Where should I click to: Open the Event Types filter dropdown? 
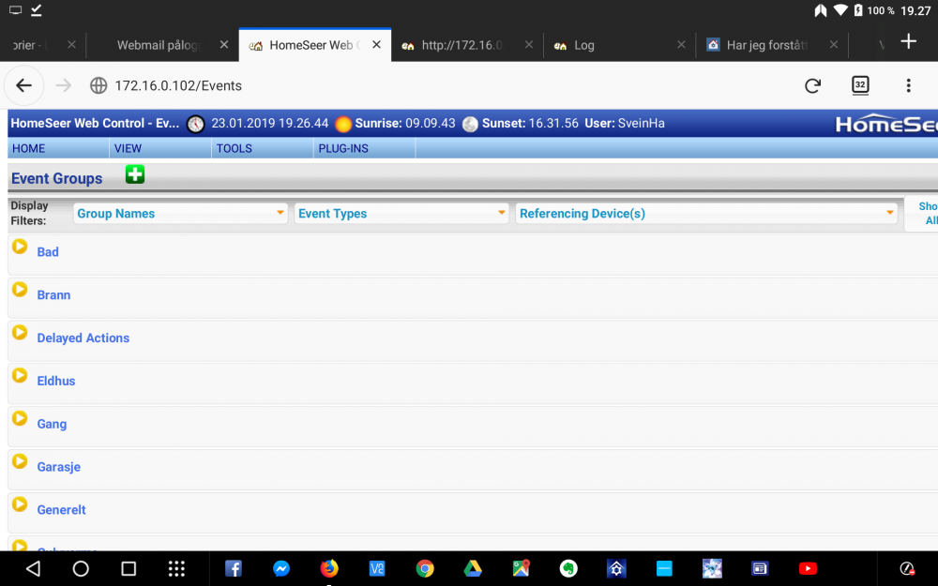[x=401, y=214]
